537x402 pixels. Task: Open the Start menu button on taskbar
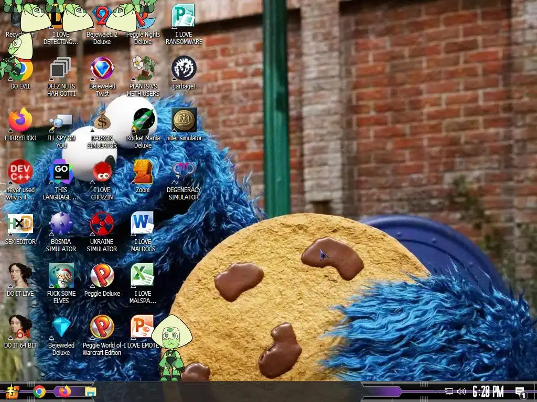coord(12,392)
